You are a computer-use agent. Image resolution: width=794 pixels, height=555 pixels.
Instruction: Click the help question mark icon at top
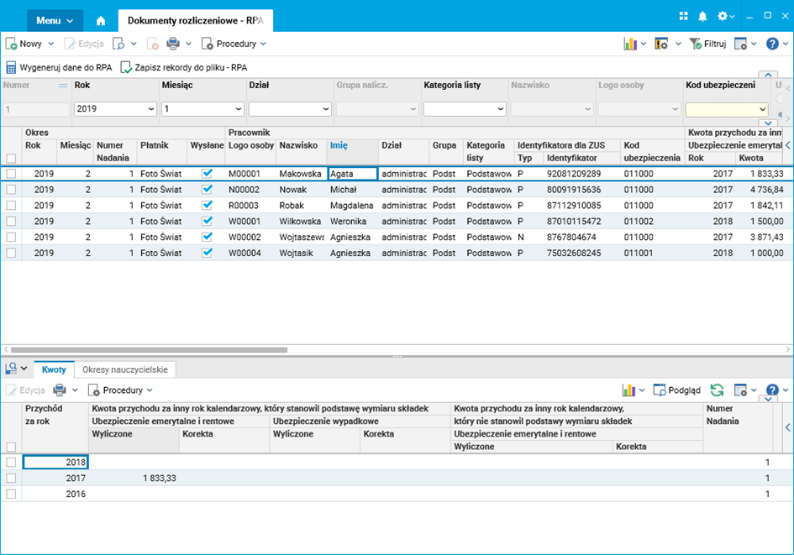(771, 44)
